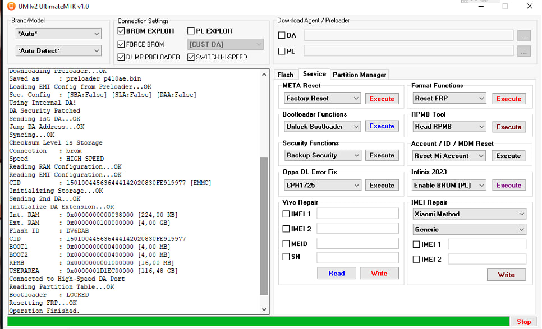Click the DA file path field
Image resolution: width=542 pixels, height=329 pixels.
(x=409, y=35)
